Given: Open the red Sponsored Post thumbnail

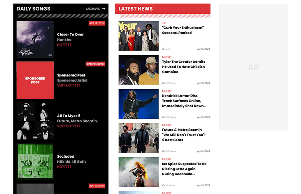Looking at the screenshot, I should (x=35, y=80).
